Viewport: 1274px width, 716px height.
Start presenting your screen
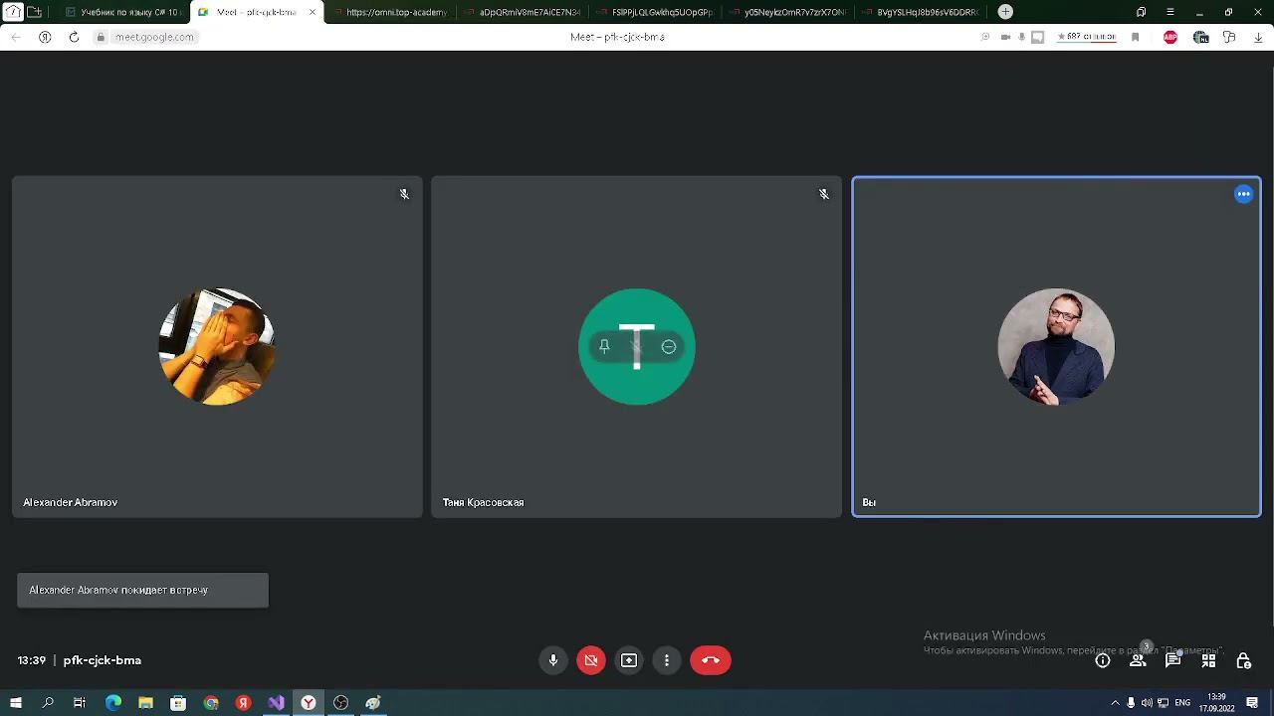coord(629,660)
